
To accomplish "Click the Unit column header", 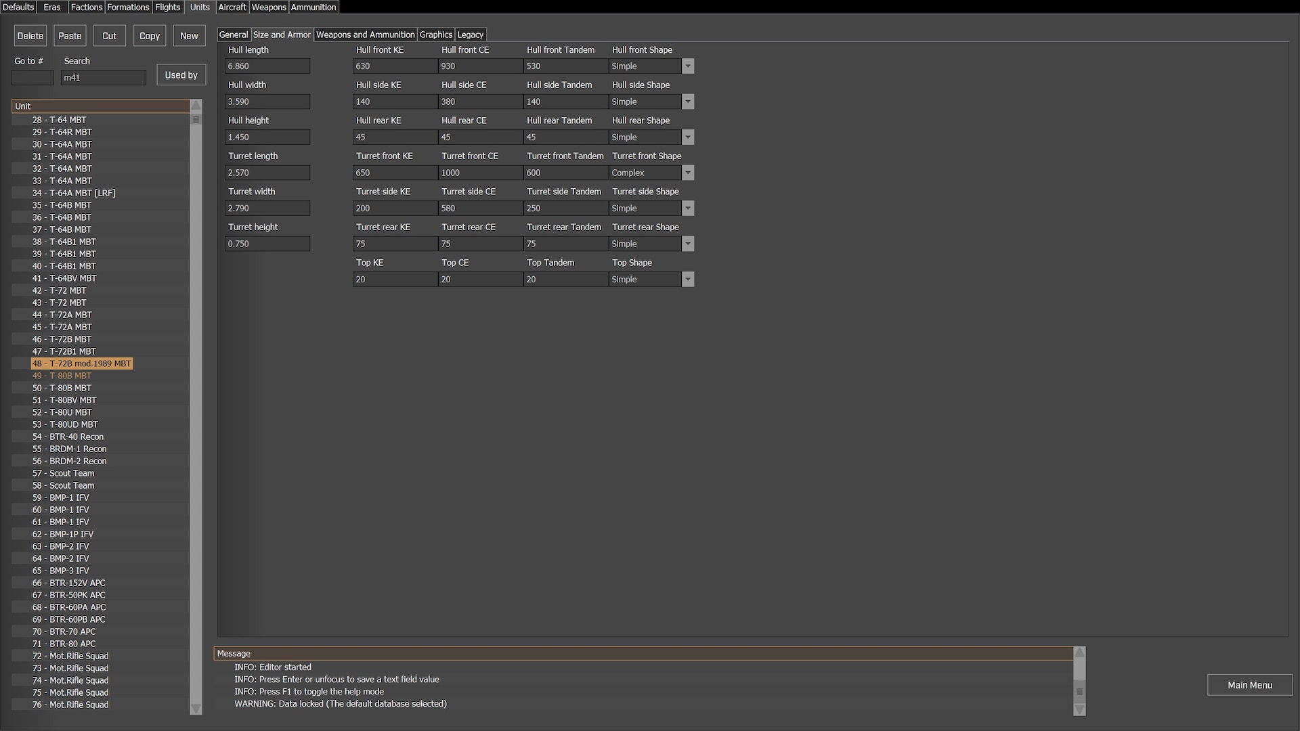I will pyautogui.click(x=100, y=106).
